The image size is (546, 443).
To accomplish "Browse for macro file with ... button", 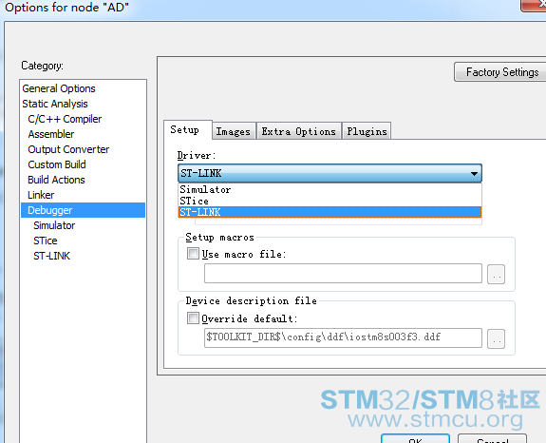I will 497,275.
